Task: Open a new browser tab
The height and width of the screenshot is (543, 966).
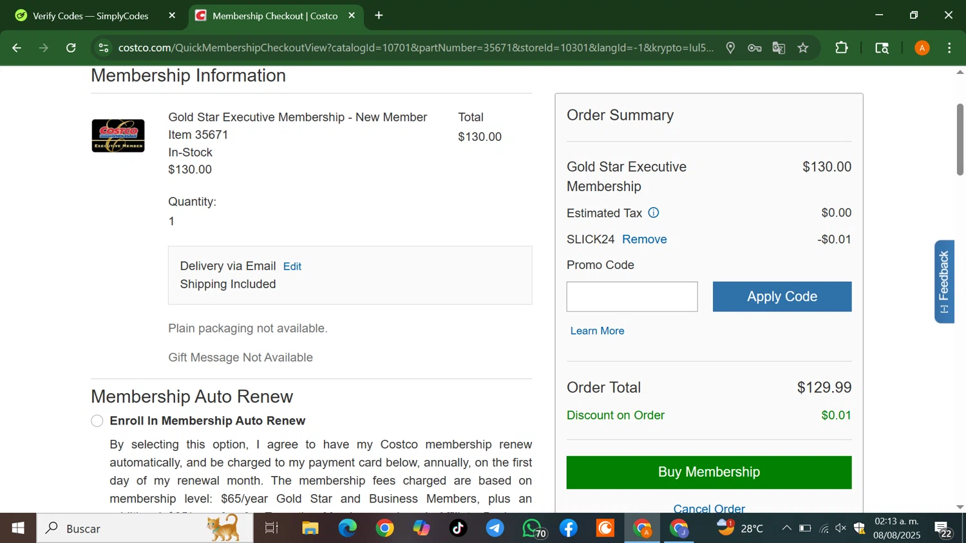Action: tap(379, 15)
